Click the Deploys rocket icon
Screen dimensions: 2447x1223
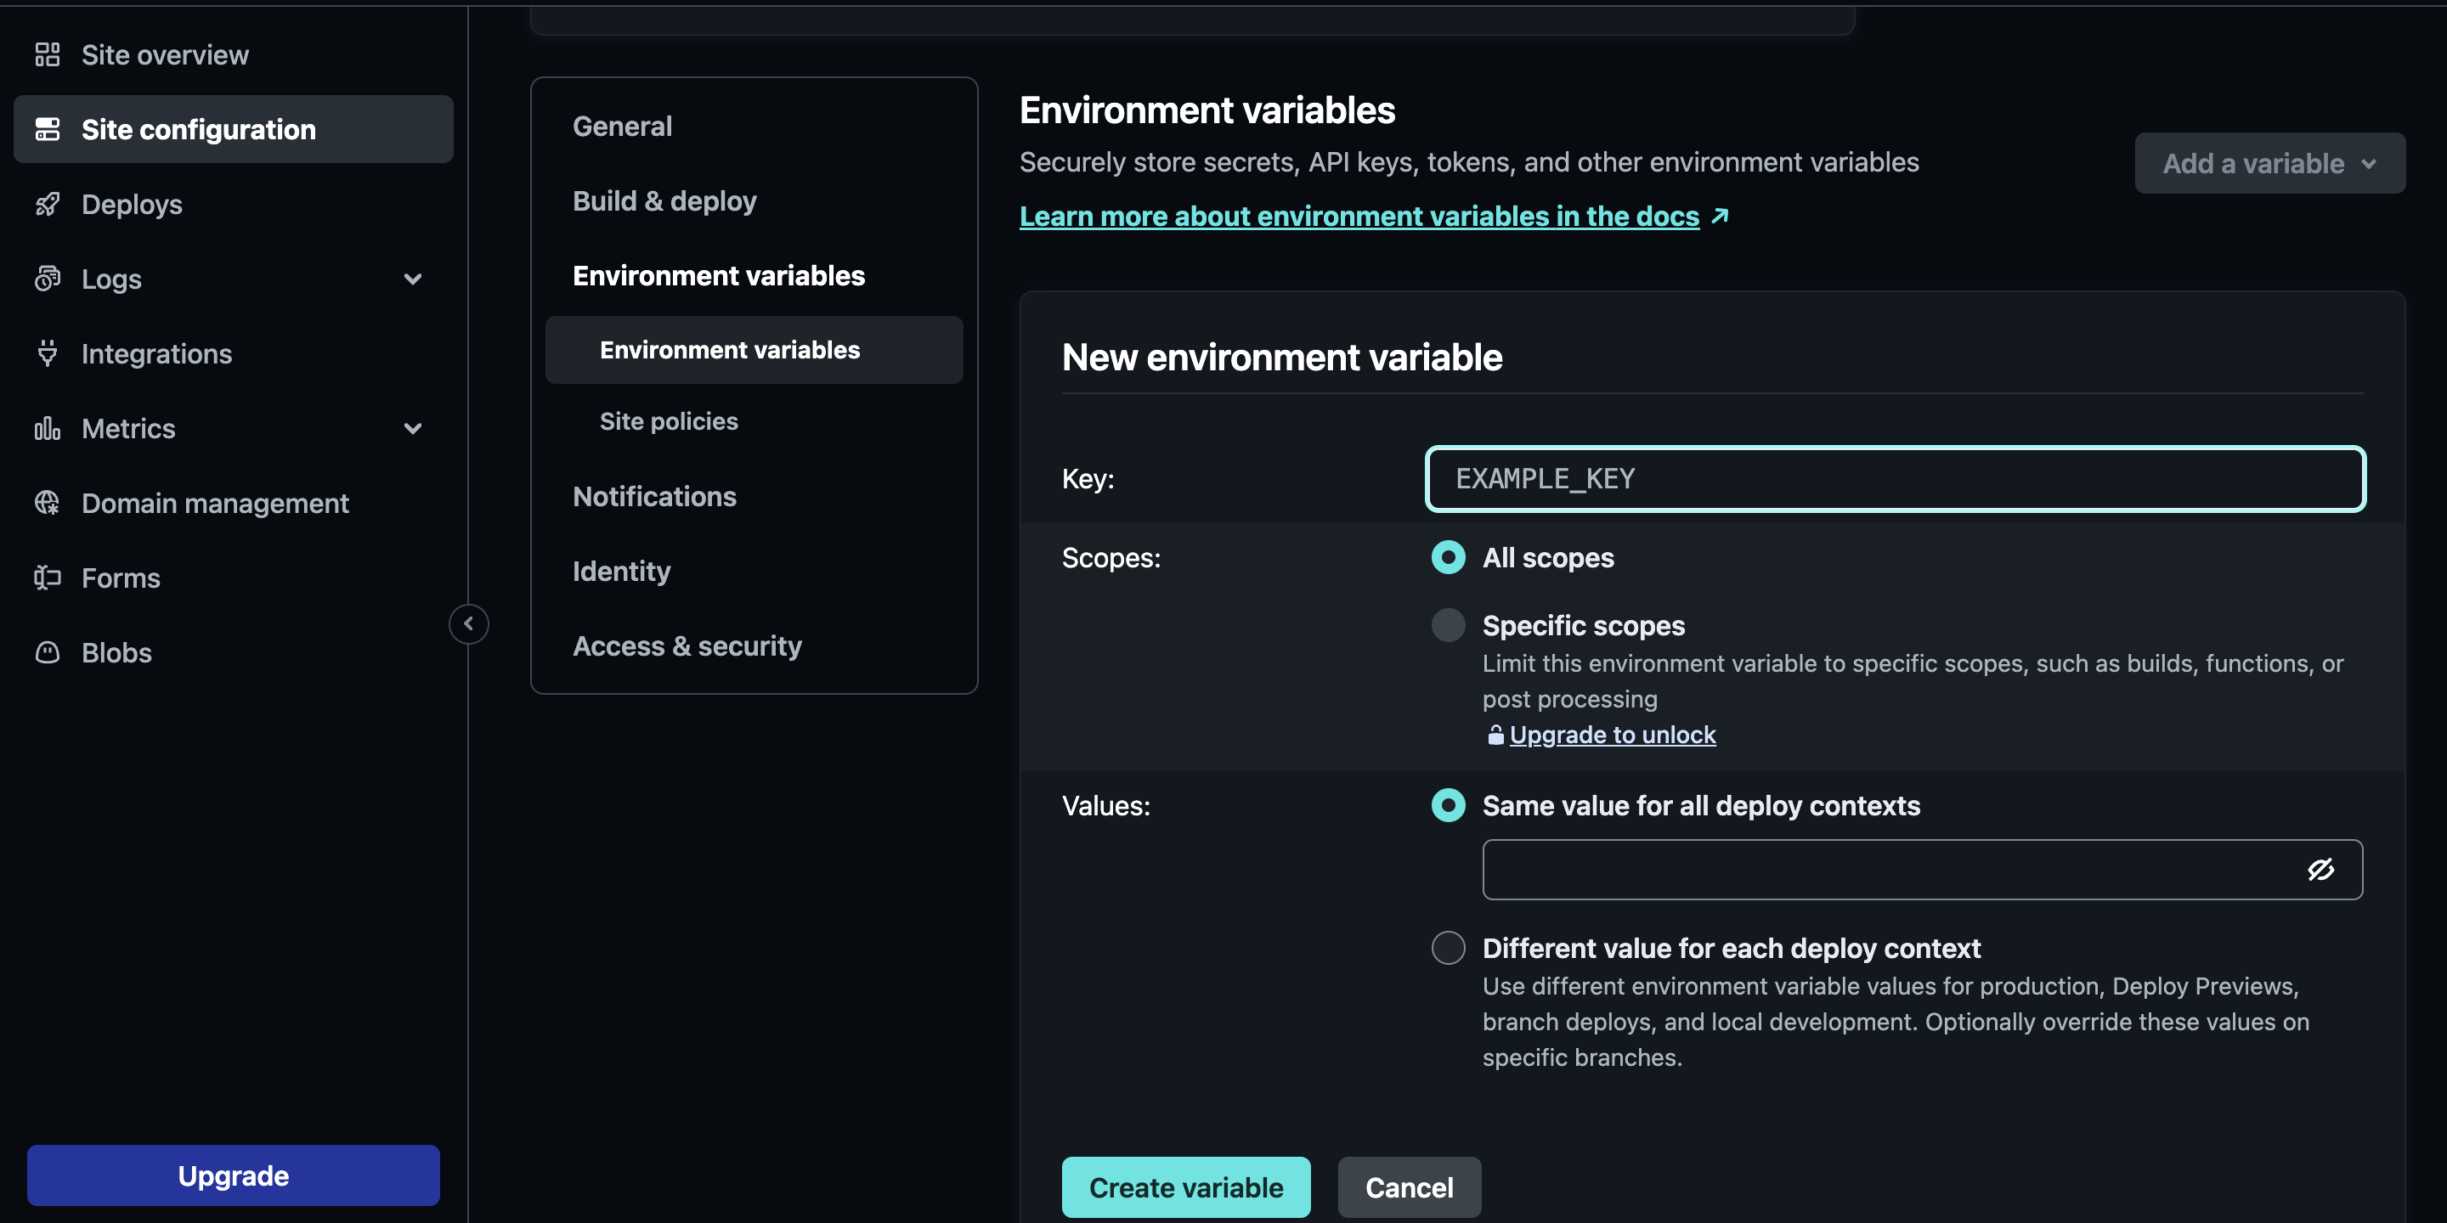[x=48, y=204]
